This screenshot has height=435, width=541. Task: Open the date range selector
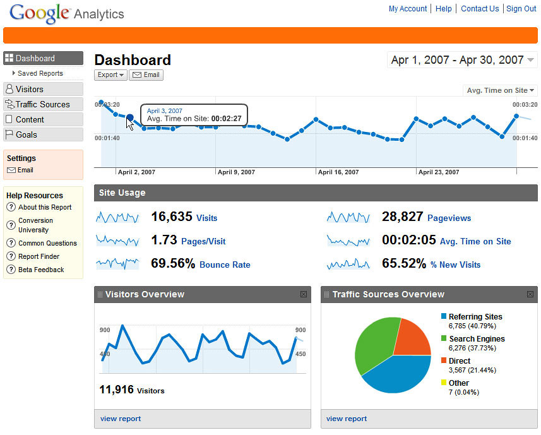(462, 60)
